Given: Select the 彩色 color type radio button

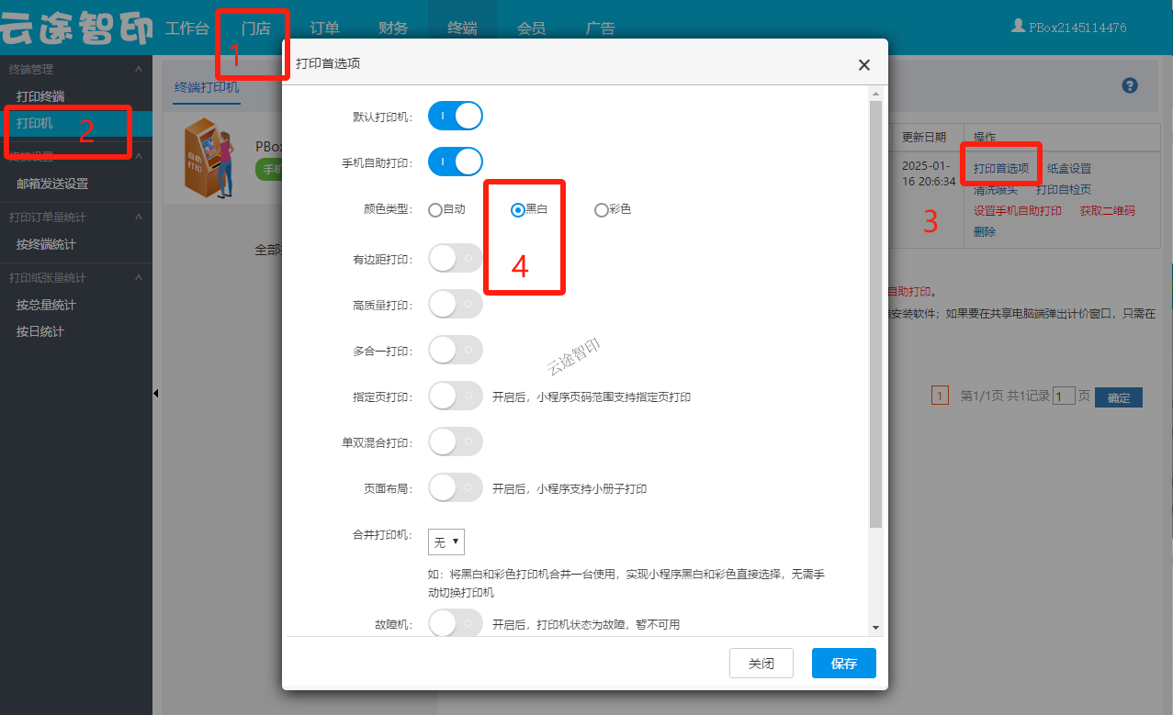Looking at the screenshot, I should coord(602,210).
